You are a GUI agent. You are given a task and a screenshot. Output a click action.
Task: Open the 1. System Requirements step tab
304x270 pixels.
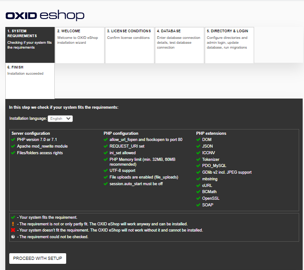tap(30, 45)
